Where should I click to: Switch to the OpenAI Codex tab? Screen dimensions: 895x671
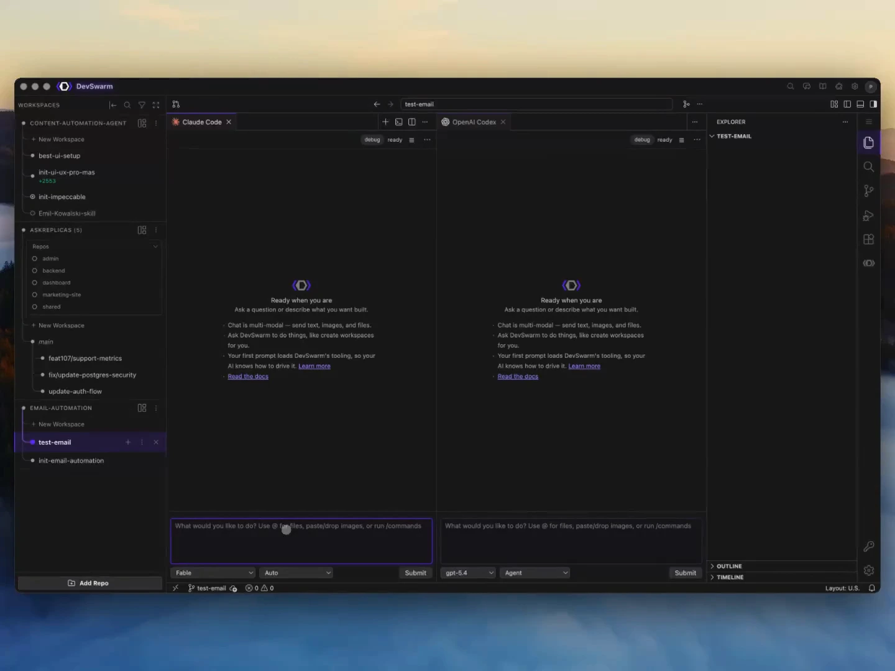[474, 122]
